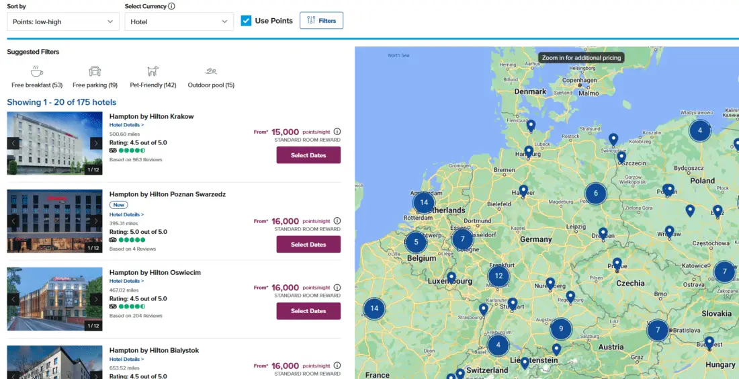The height and width of the screenshot is (379, 739).
Task: Click the Pet-Friendly dog icon
Action: tap(153, 71)
